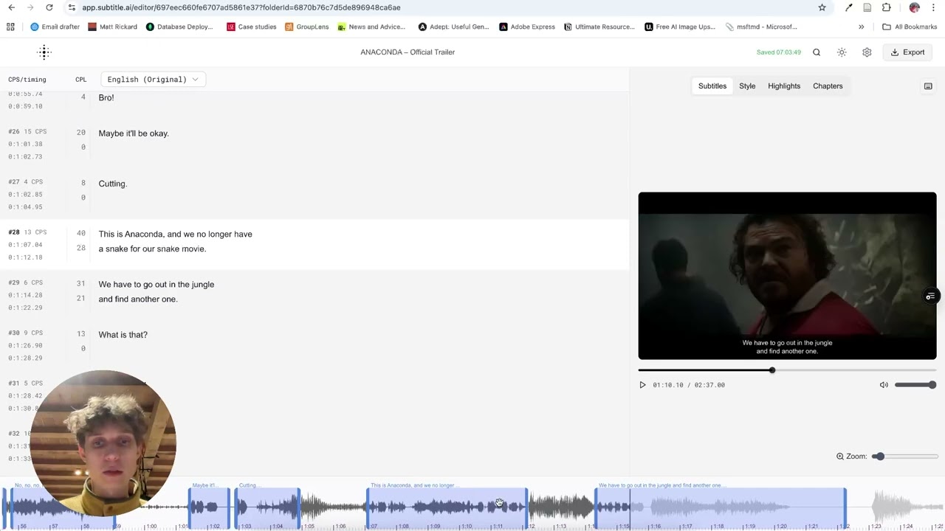Reload the browser page
The height and width of the screenshot is (531, 945).
pos(49,7)
